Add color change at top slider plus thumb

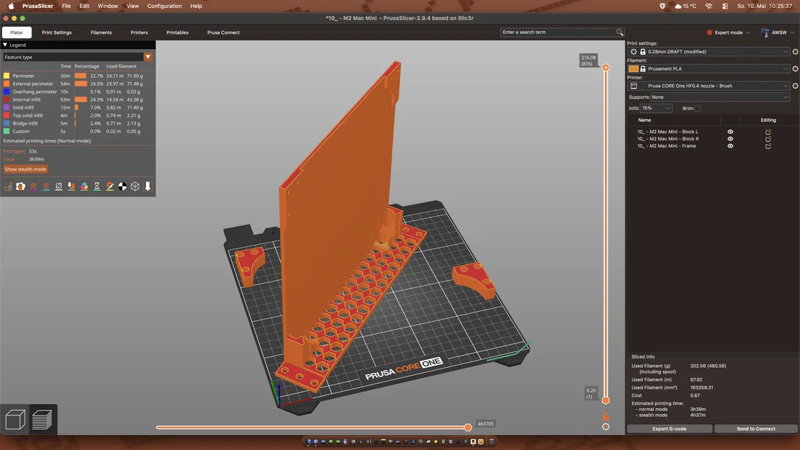click(x=606, y=68)
